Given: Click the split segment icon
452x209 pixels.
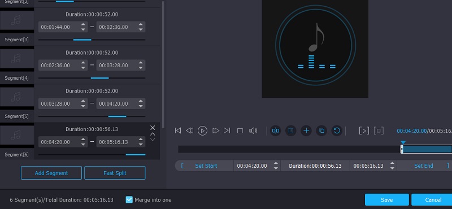Looking at the screenshot, I should (276, 131).
